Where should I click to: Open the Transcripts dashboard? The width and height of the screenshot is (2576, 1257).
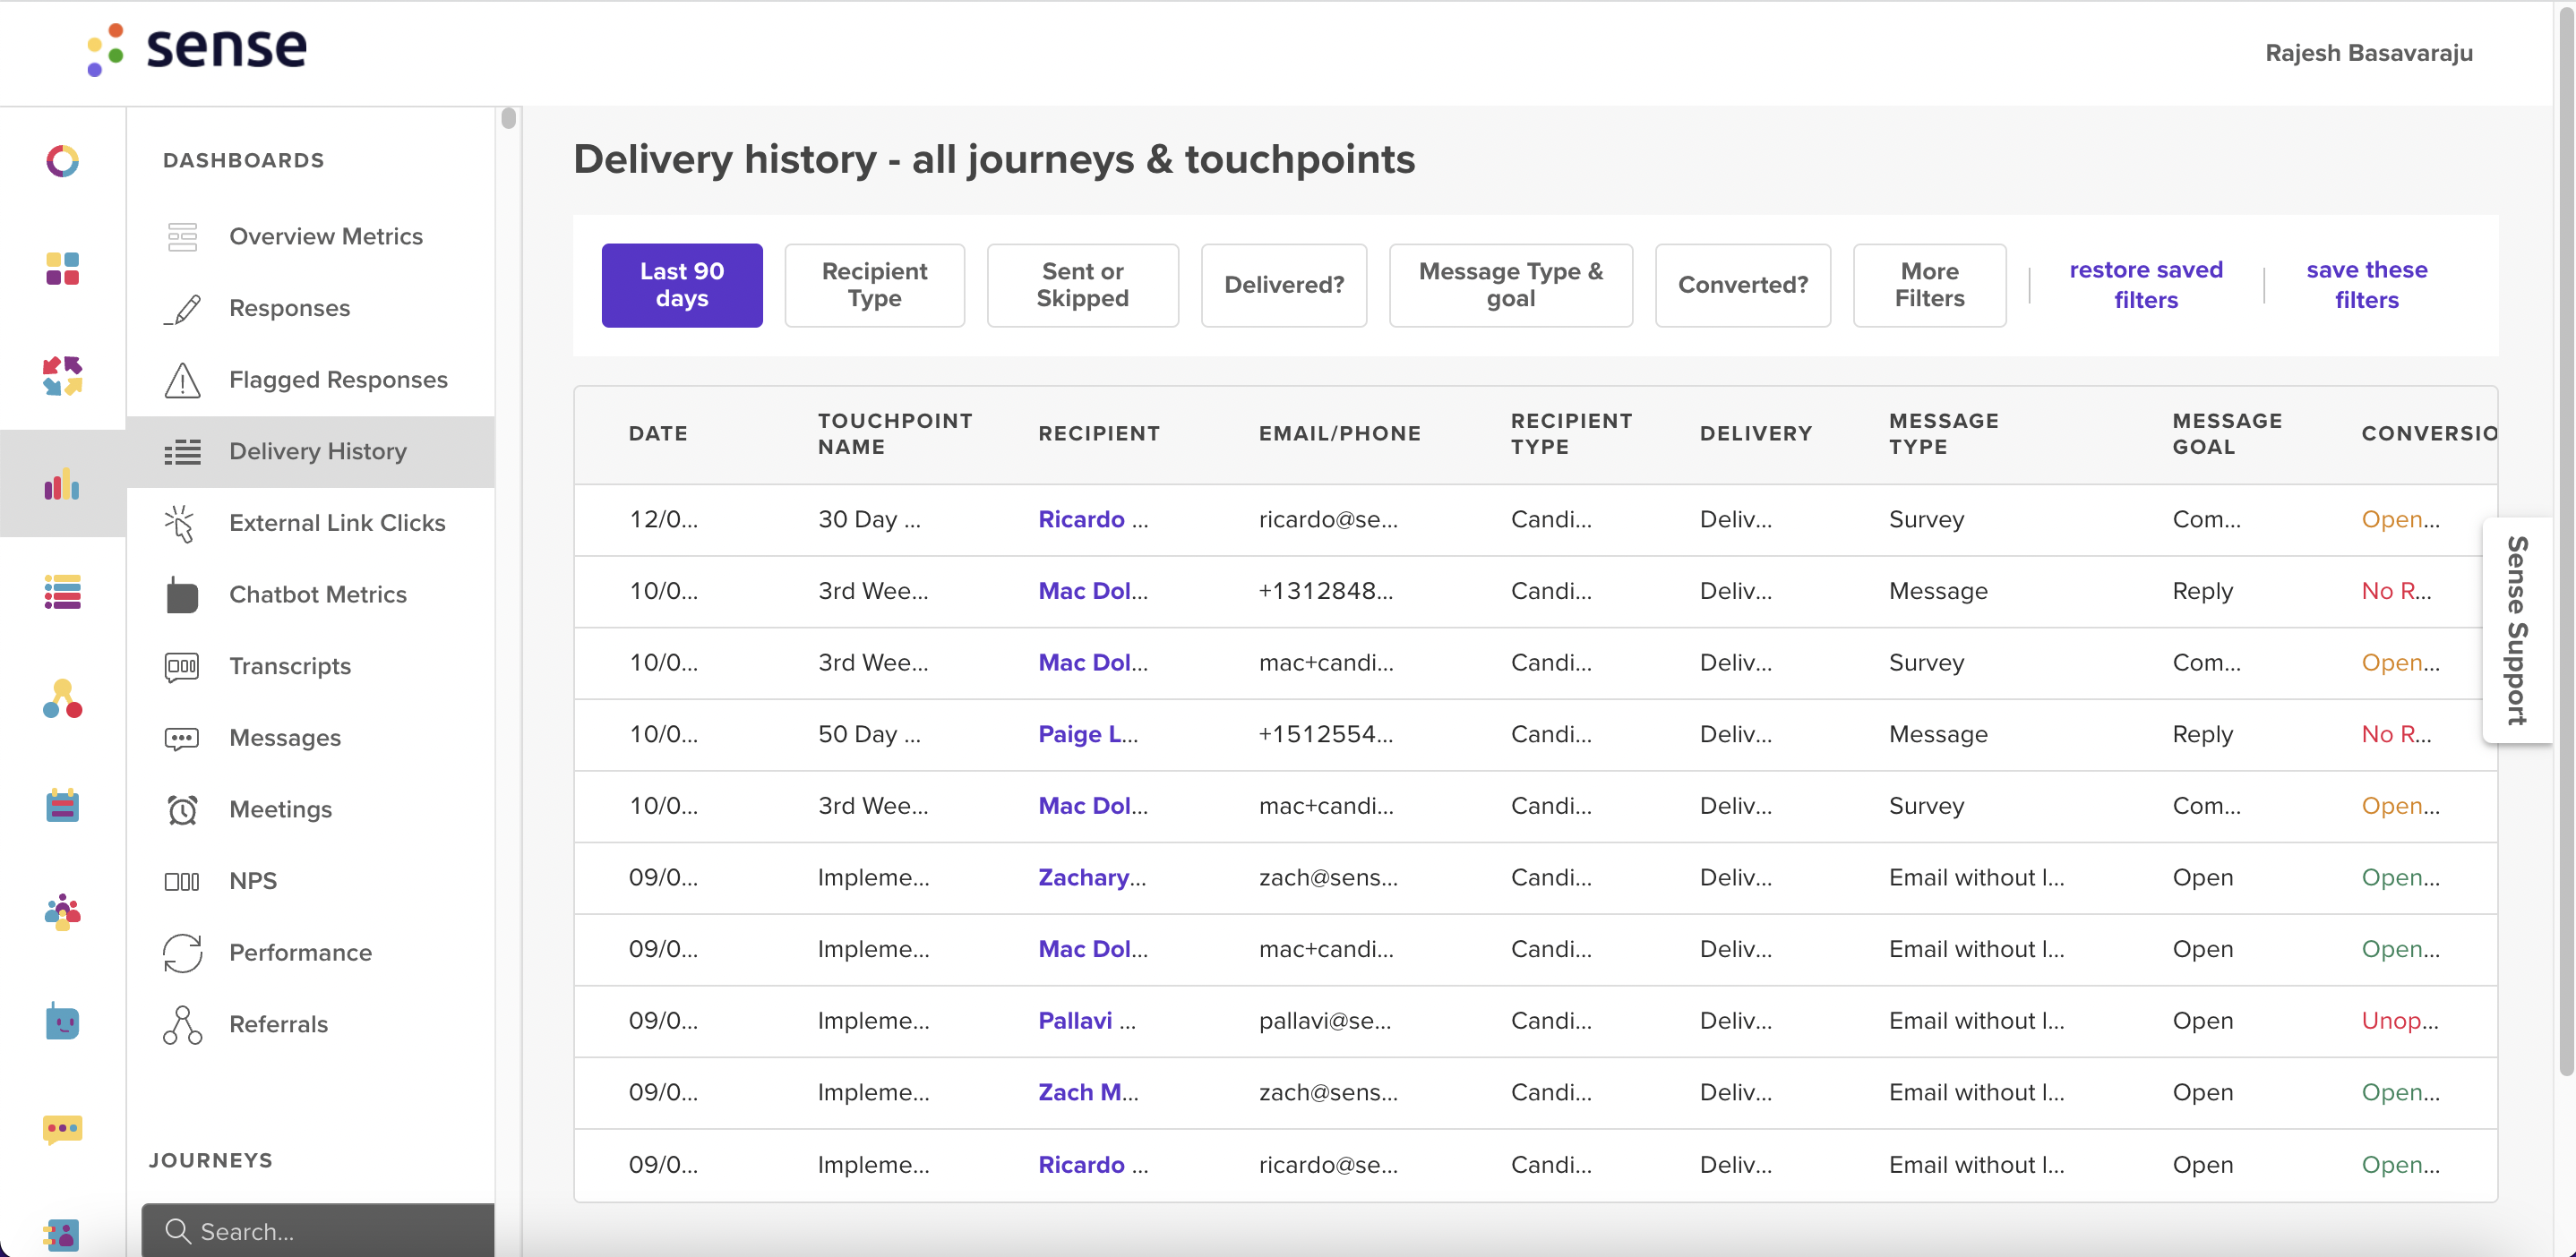(x=290, y=666)
